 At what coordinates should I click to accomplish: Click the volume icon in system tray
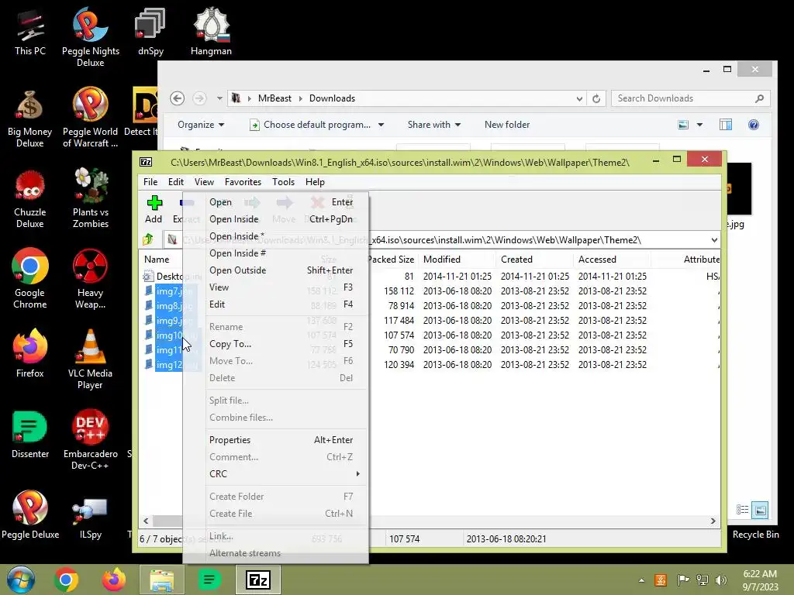tap(720, 580)
